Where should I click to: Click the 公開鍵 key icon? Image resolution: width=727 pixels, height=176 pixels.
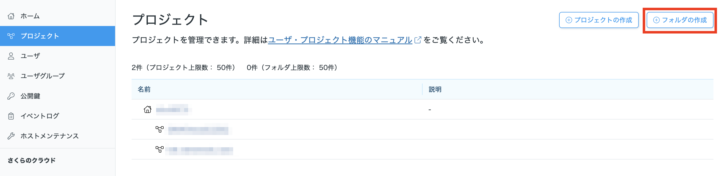(11, 96)
